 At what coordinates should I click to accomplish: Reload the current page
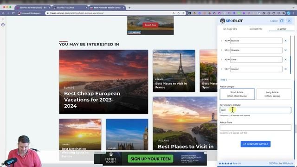click(x=13, y=13)
